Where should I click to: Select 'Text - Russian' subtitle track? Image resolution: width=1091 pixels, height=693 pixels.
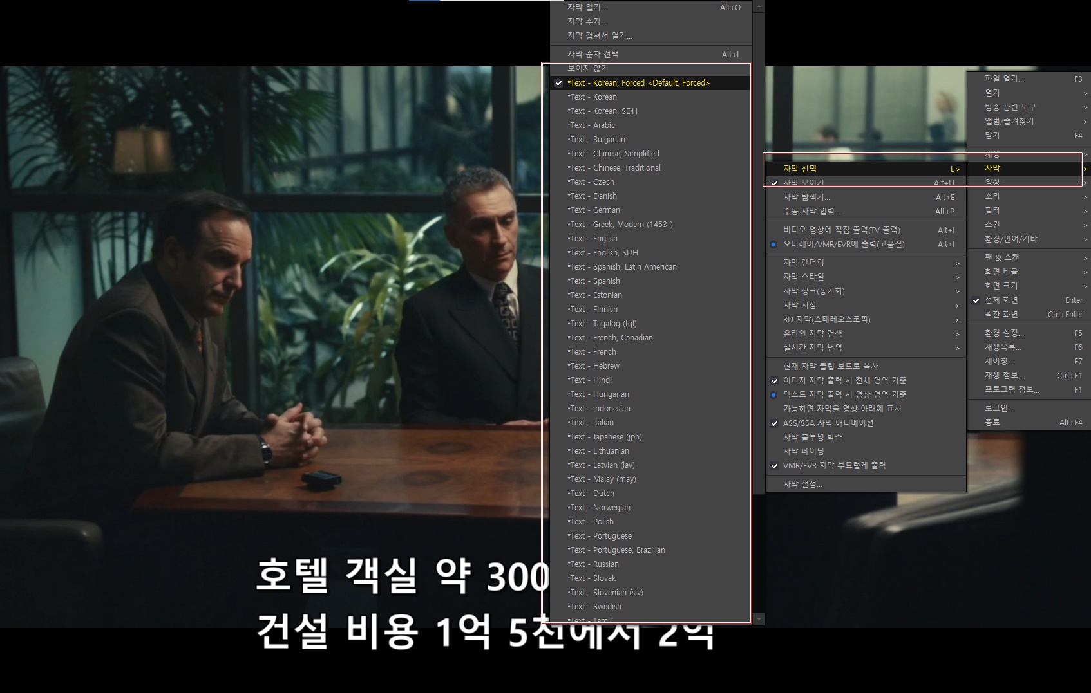[x=651, y=564]
